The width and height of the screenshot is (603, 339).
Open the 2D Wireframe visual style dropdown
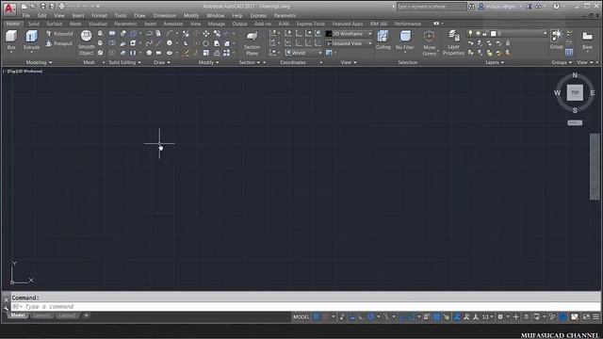coord(349,34)
